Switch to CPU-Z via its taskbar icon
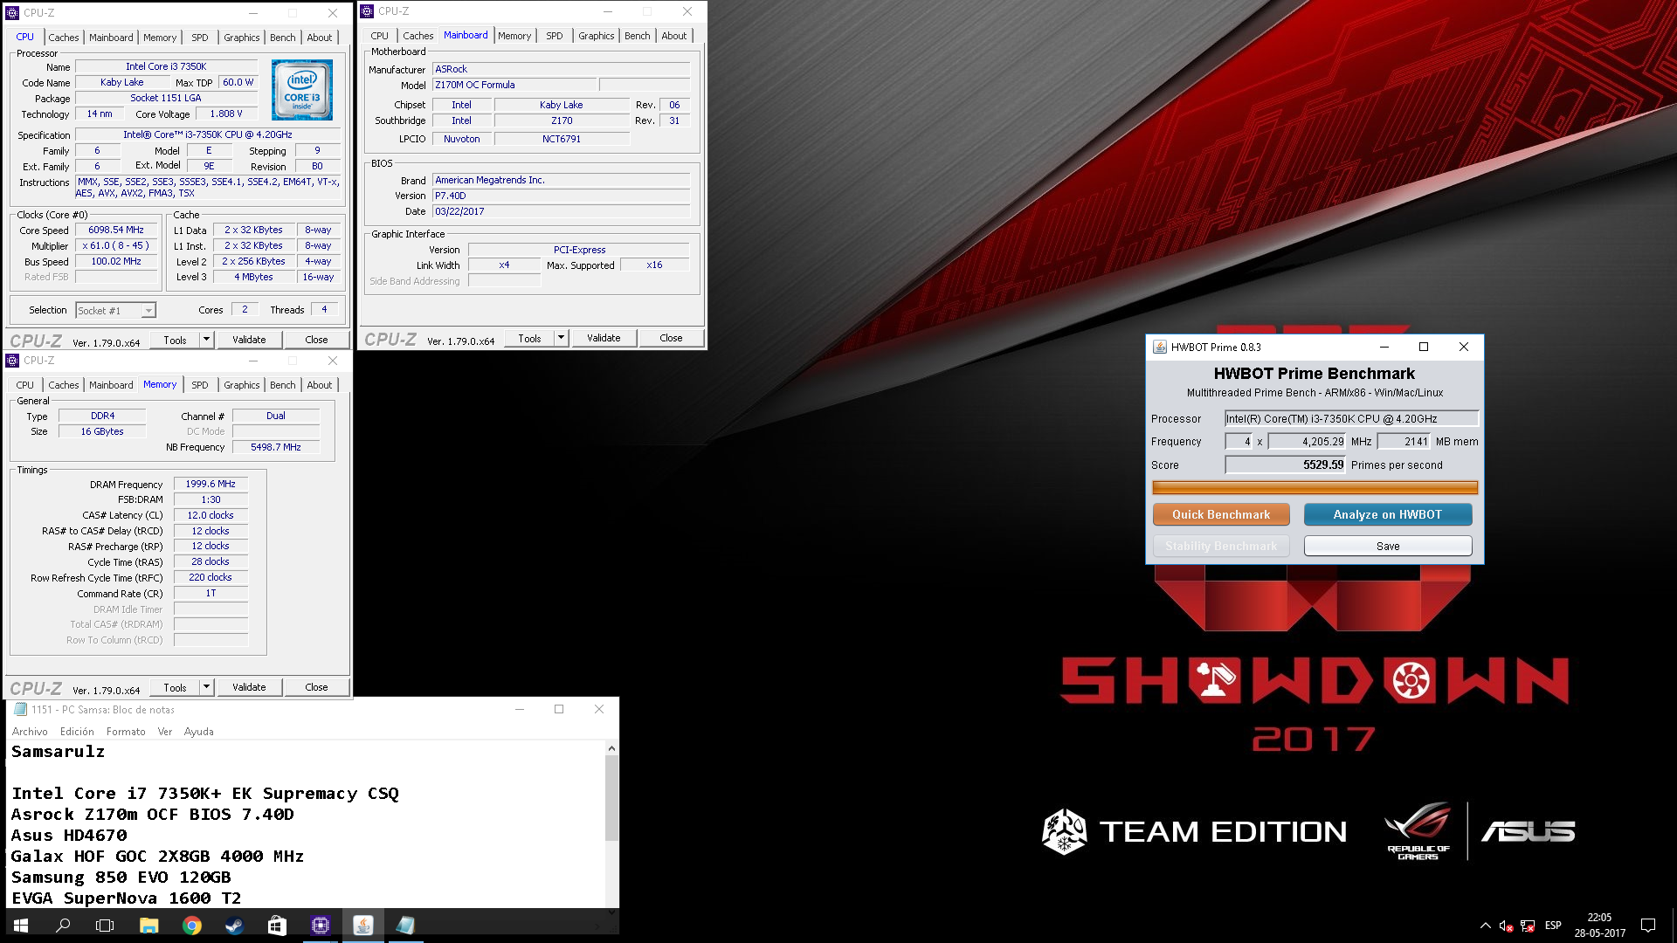Image resolution: width=1677 pixels, height=943 pixels. click(x=320, y=926)
